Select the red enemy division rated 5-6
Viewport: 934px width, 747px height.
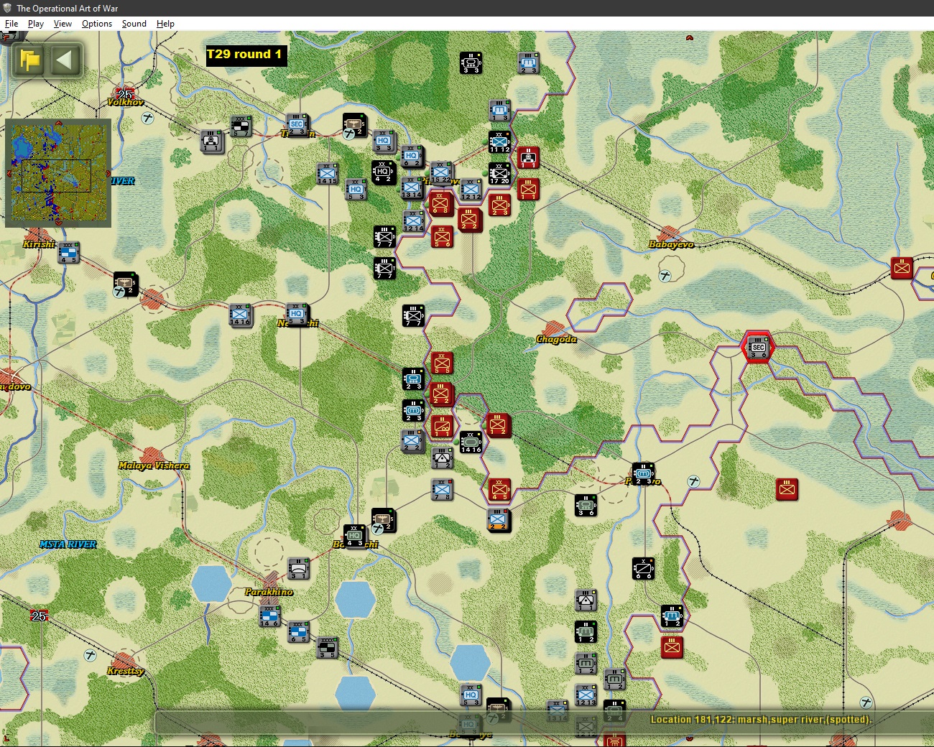click(442, 236)
